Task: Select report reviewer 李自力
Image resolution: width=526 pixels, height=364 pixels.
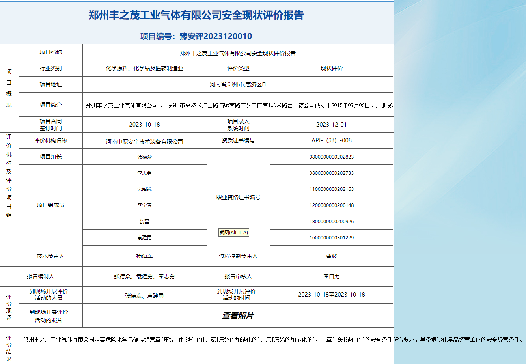Action: pyautogui.click(x=332, y=276)
